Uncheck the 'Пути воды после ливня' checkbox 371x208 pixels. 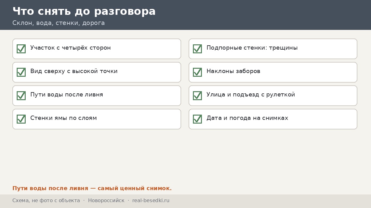tap(21, 96)
